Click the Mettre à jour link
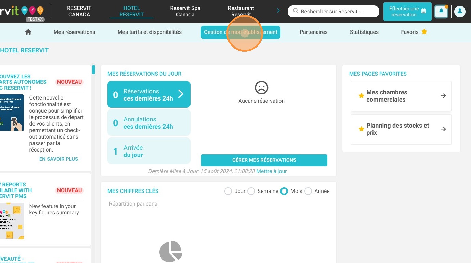Viewport: 471px width, 263px height. (271, 171)
